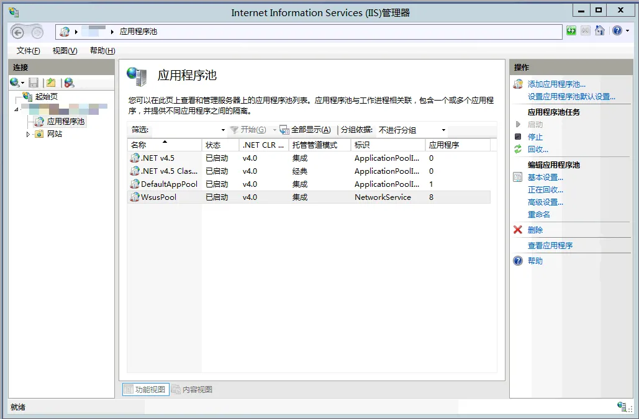
Task: Click the up folder icon in connections toolbar
Action: click(x=51, y=83)
